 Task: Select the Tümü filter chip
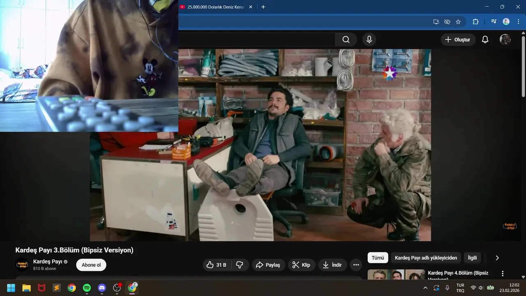378,258
